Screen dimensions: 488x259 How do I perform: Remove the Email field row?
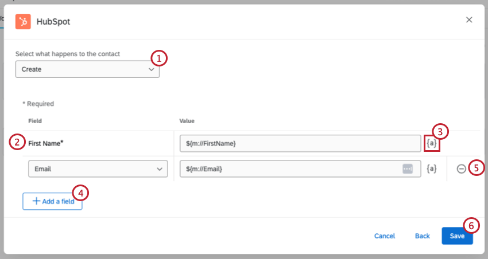coord(462,169)
